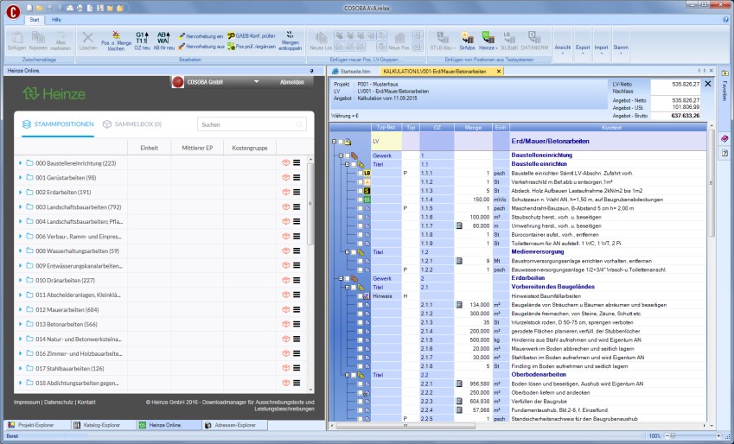The width and height of the screenshot is (734, 444).
Task: Open the Hilfe ribbon tab
Action: (56, 18)
